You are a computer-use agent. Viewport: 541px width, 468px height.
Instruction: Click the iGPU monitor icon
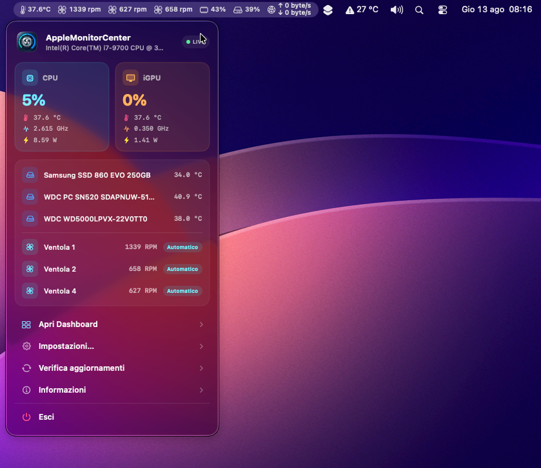pyautogui.click(x=130, y=78)
